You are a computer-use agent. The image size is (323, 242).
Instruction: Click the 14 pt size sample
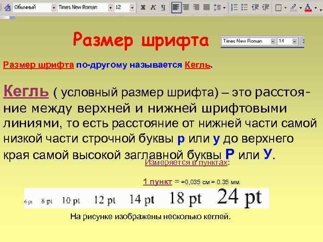142,199
